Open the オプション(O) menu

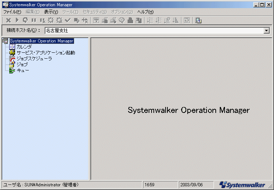point(122,12)
